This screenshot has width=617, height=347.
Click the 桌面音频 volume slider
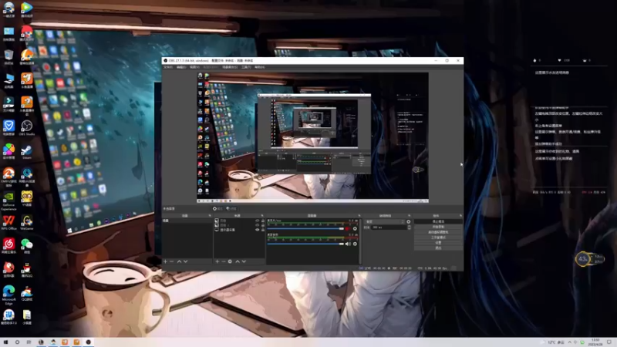pyautogui.click(x=305, y=244)
